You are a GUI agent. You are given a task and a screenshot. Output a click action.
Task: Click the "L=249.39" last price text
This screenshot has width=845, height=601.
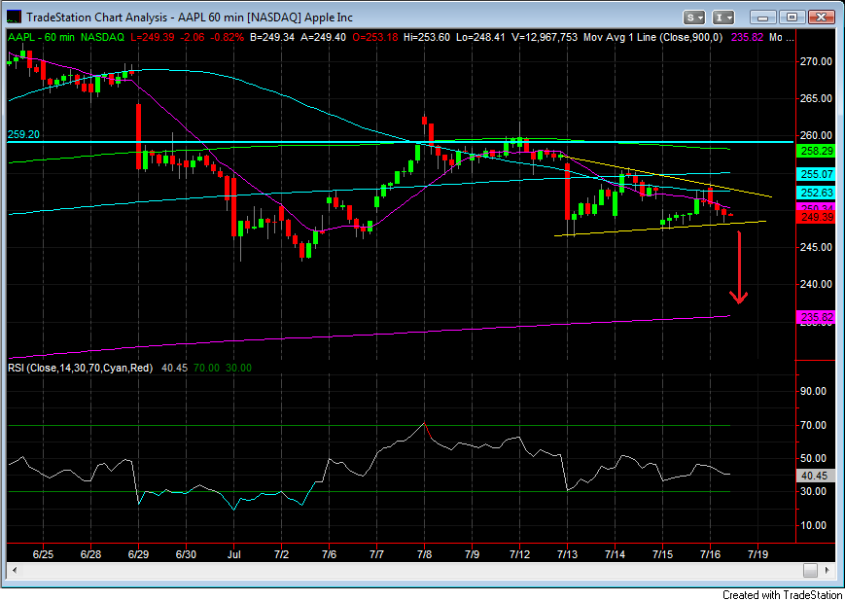155,37
